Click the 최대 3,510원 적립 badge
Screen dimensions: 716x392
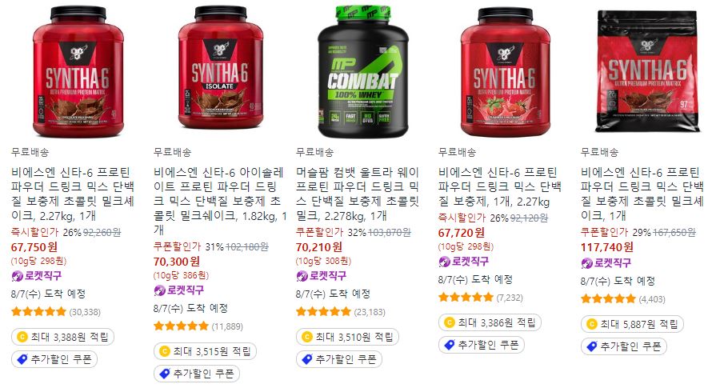pos(347,337)
